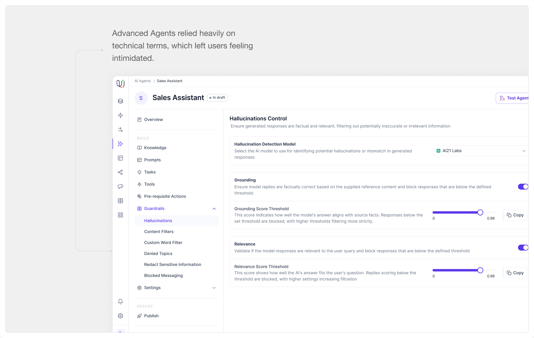Disable the Grounding toggle
Screen dimensions: 534x338
pos(523,186)
